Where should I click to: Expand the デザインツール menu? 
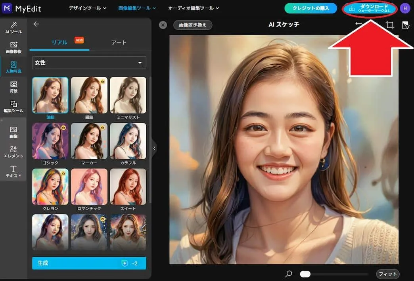tap(86, 8)
